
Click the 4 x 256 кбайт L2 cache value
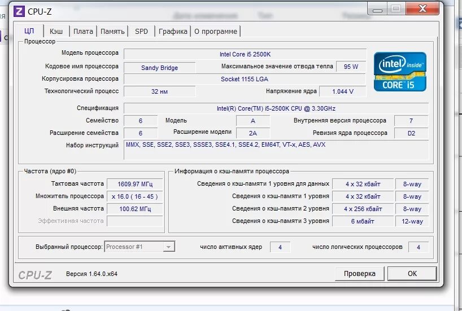[363, 209]
